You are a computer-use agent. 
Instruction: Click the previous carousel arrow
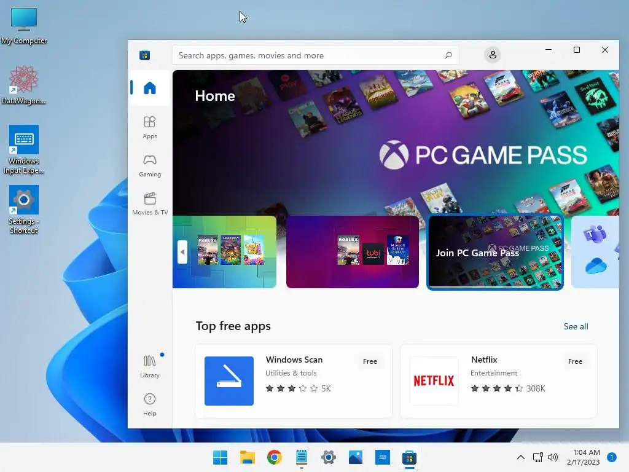182,252
